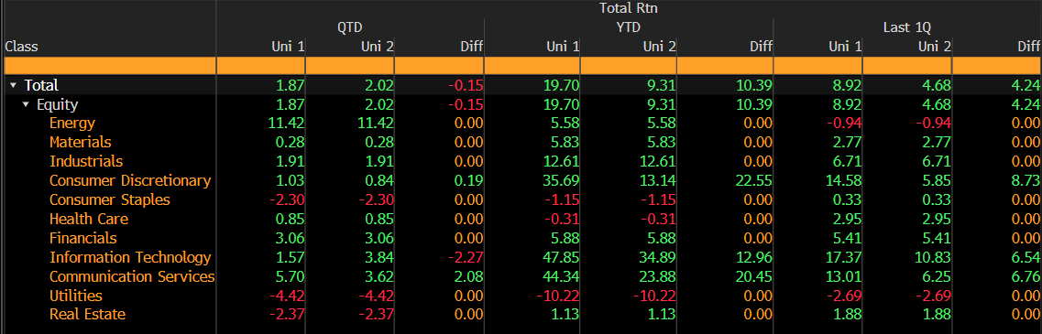Select Consumer Discretionary Last 1Q Diff 8.73

tap(1026, 181)
